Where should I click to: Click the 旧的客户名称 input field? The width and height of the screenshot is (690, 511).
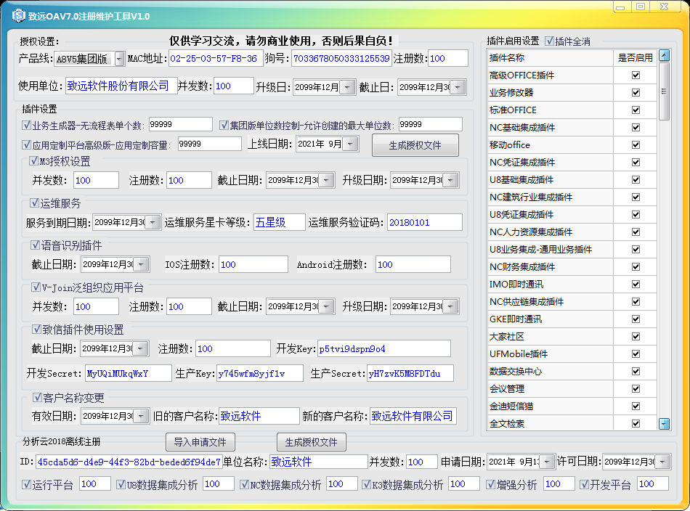[259, 416]
